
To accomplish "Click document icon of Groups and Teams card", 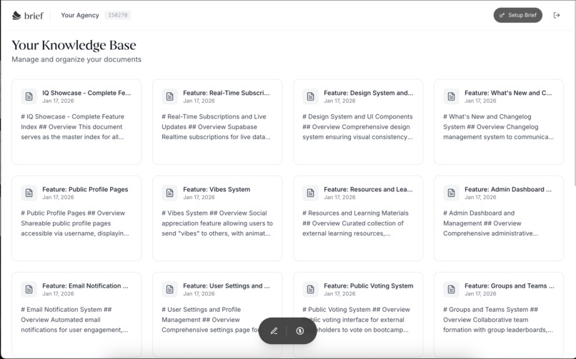I will (x=451, y=289).
